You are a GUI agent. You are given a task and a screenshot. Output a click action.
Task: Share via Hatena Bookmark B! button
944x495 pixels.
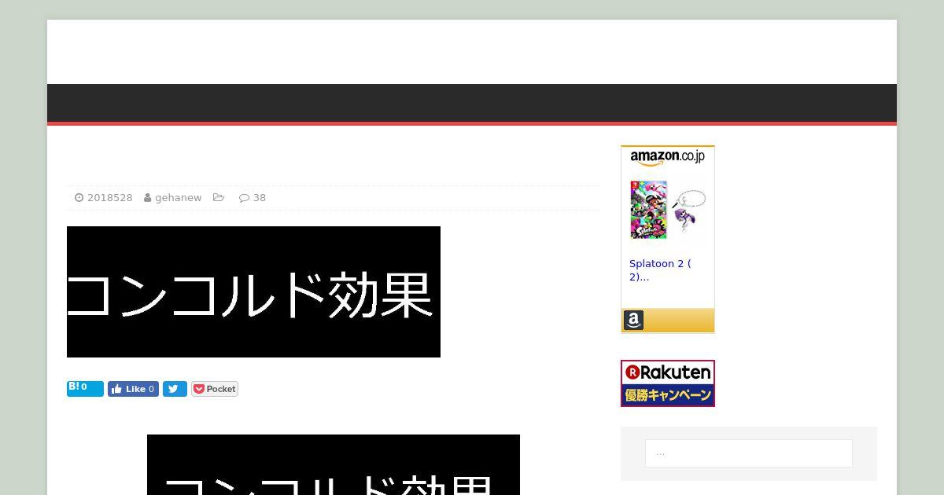(x=85, y=388)
